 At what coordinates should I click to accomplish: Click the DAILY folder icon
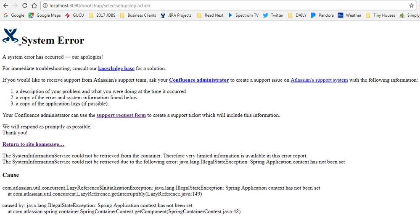point(290,15)
